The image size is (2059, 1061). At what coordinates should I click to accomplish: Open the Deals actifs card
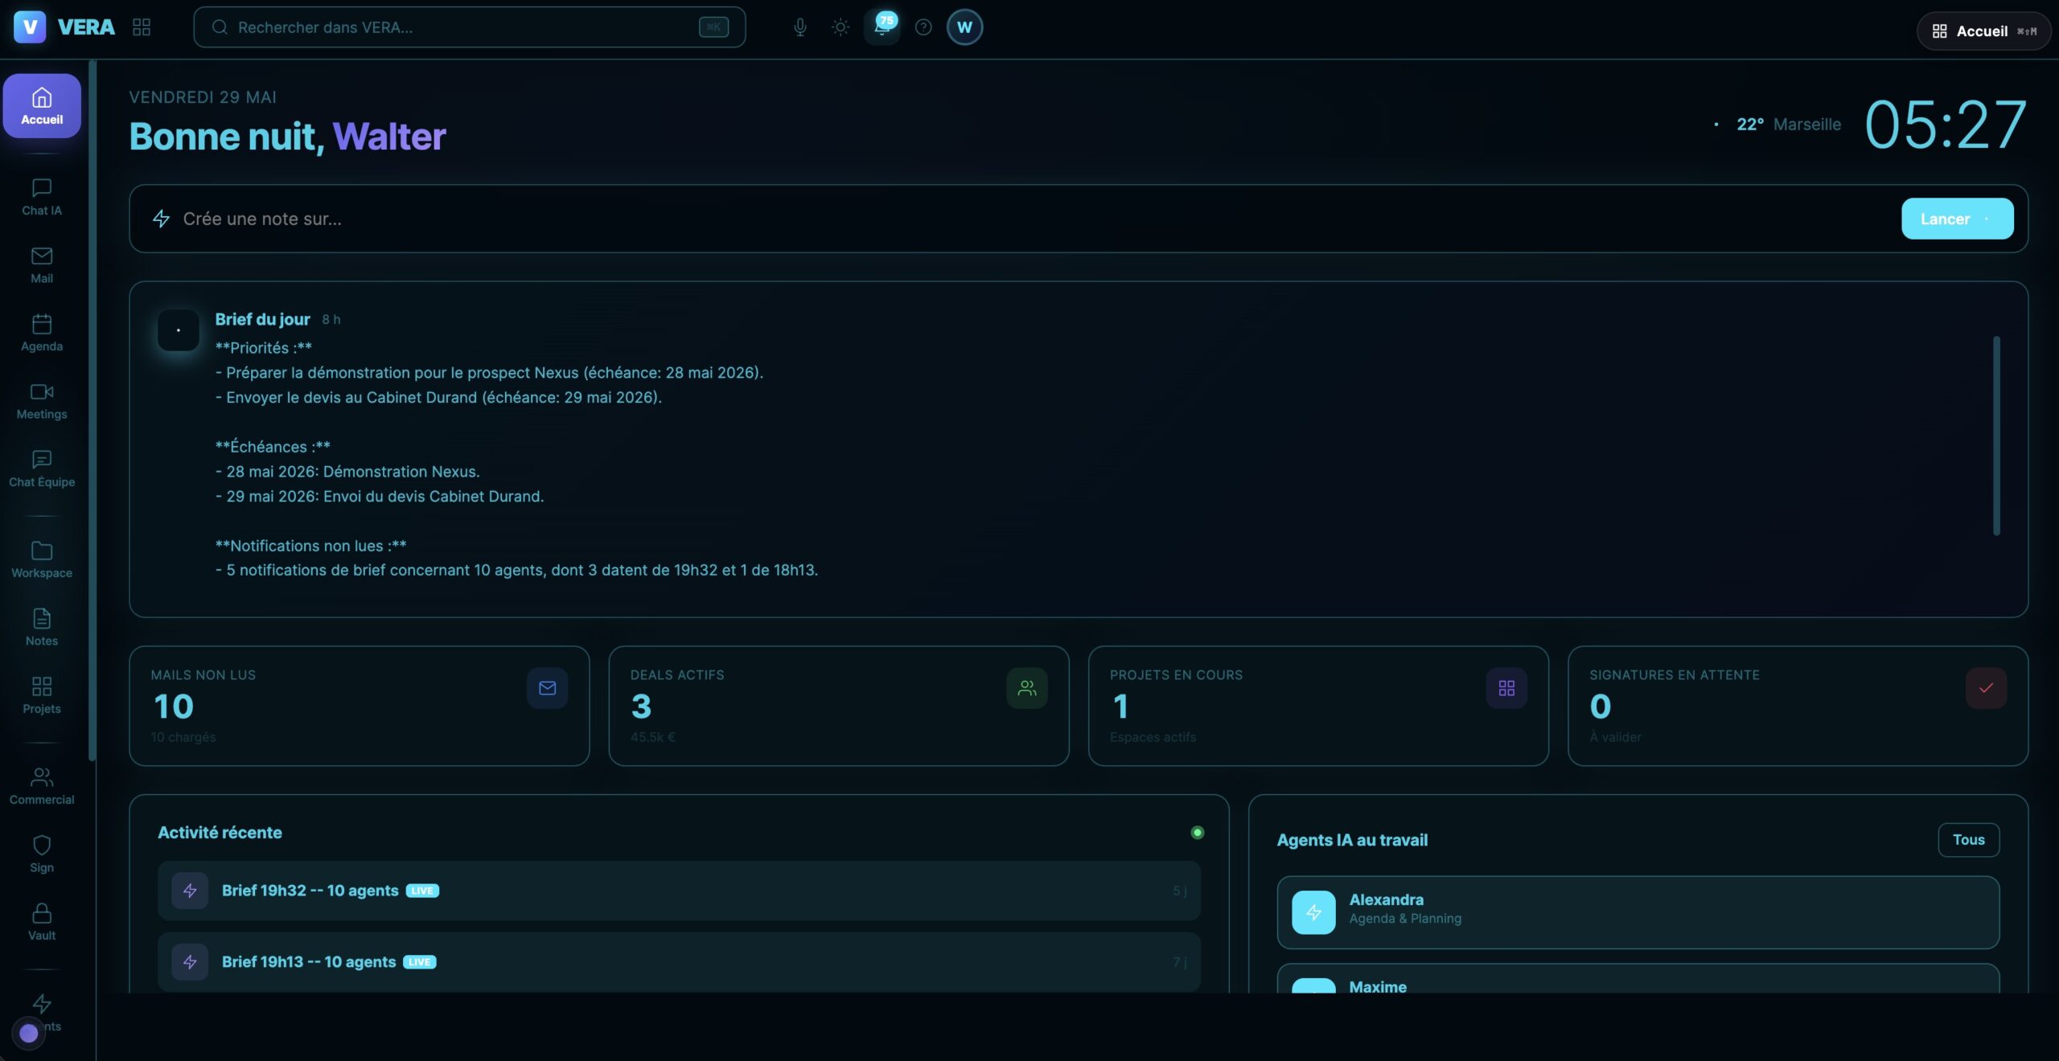839,706
